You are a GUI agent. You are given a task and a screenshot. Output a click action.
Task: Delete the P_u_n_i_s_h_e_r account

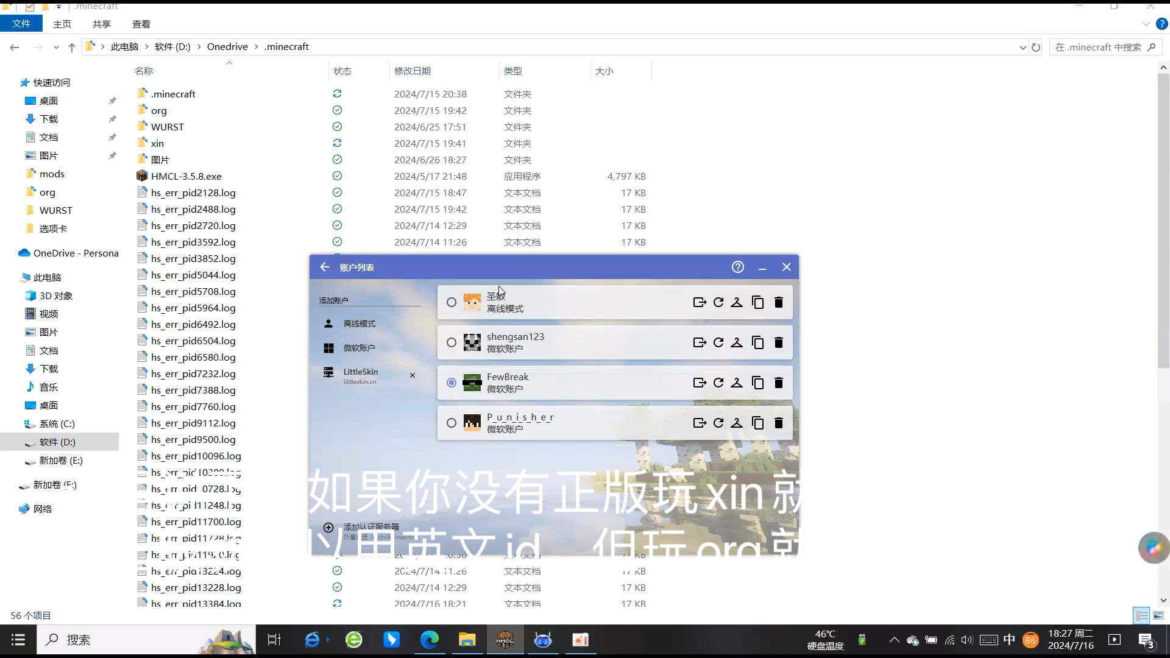779,423
